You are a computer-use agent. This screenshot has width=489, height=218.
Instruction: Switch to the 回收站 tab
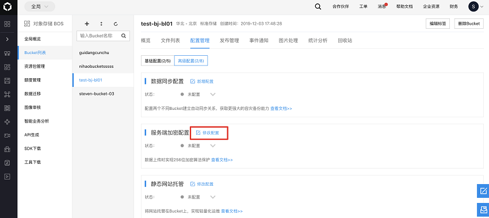pos(345,40)
